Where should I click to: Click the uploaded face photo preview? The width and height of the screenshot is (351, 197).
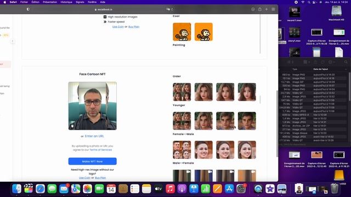coord(93,106)
